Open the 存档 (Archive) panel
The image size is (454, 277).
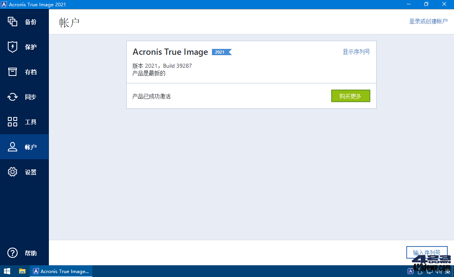click(x=24, y=72)
